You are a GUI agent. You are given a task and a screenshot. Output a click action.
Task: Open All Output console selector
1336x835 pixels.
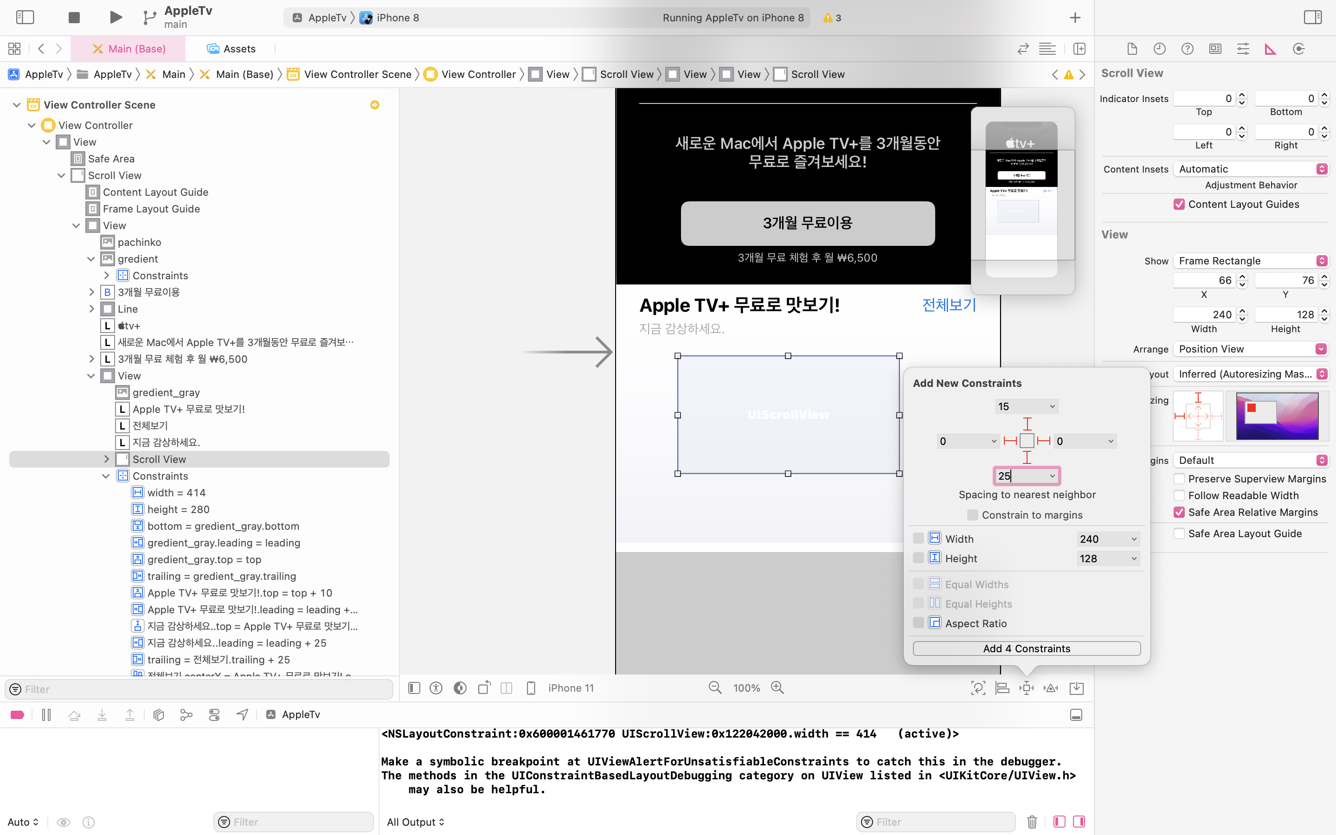coord(416,822)
